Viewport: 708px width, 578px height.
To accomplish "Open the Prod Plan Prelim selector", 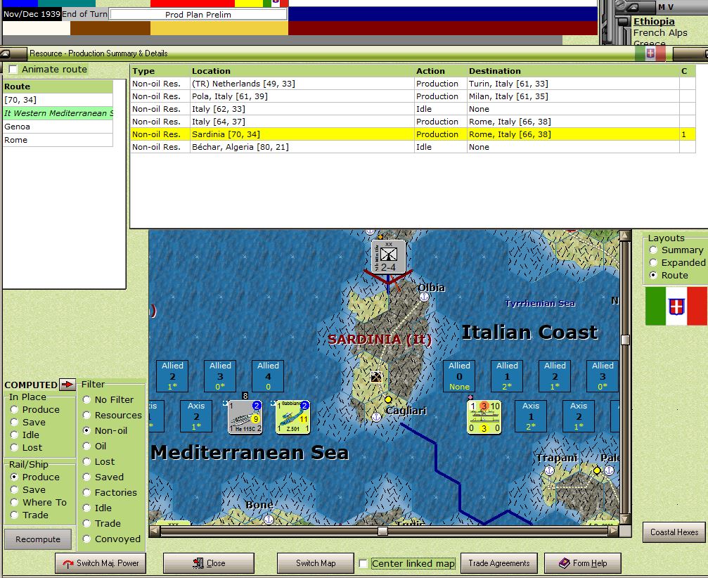I will [x=199, y=13].
